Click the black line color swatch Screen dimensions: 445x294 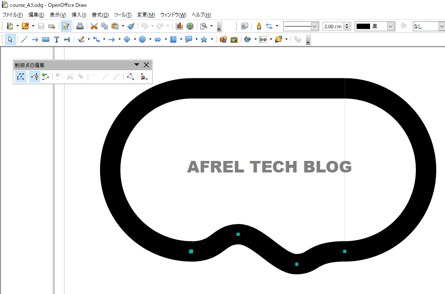click(x=363, y=26)
